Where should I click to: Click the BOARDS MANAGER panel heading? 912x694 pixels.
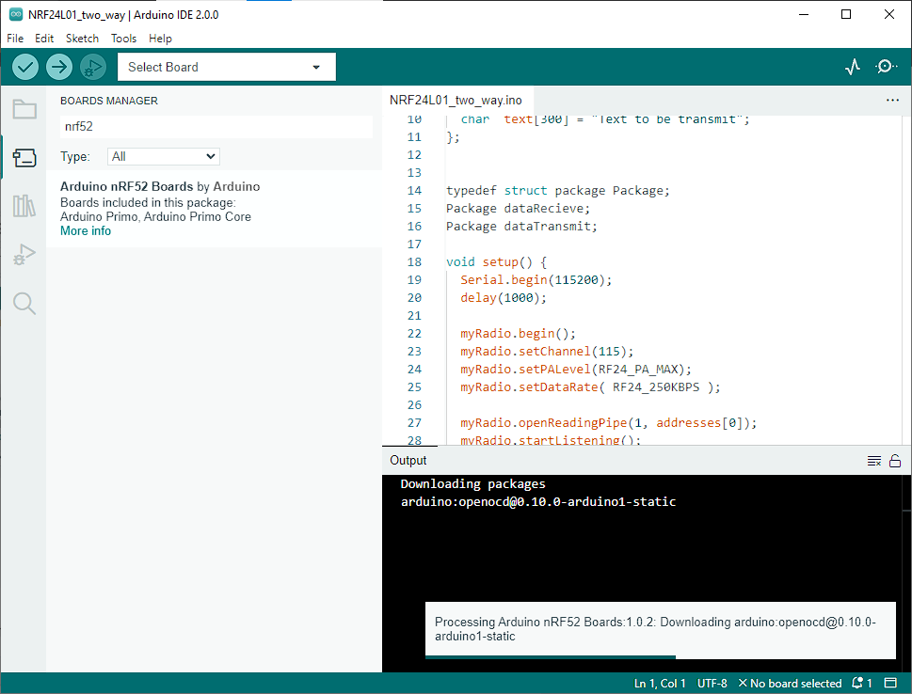[109, 101]
